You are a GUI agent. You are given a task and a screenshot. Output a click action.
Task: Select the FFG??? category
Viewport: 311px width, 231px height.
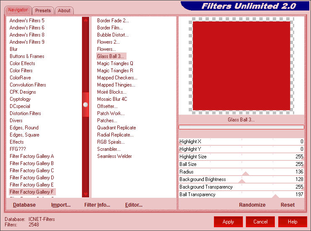point(18,149)
